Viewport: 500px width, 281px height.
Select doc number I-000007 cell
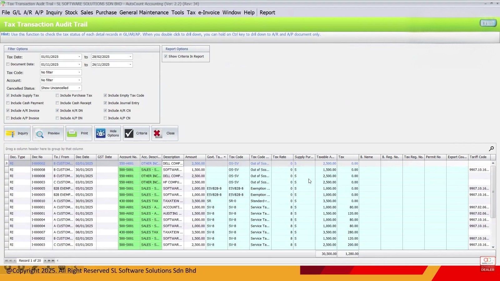(42, 232)
